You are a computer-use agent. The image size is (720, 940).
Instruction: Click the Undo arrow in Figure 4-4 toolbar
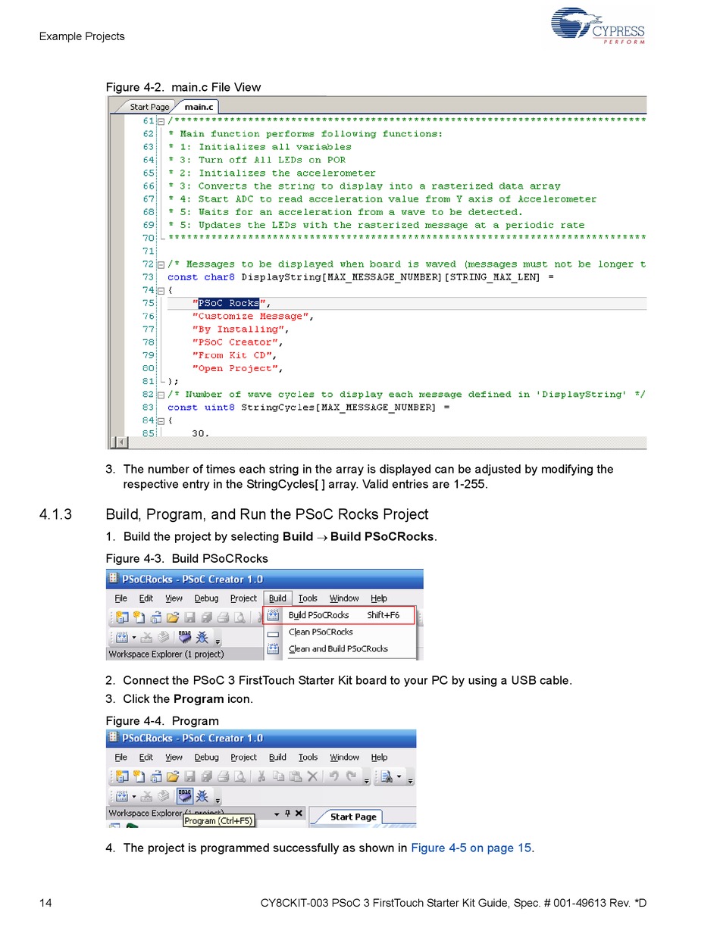[333, 776]
